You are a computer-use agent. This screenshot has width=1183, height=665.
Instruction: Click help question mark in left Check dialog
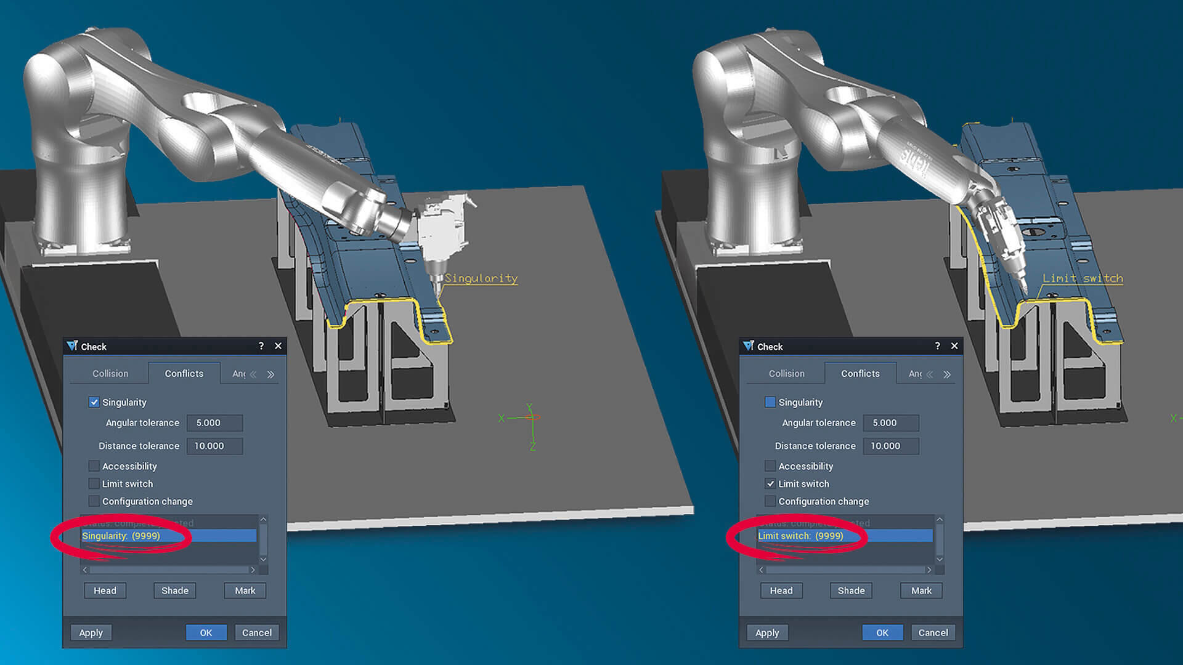(261, 346)
